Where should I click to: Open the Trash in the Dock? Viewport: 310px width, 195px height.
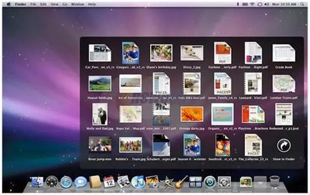click(275, 182)
